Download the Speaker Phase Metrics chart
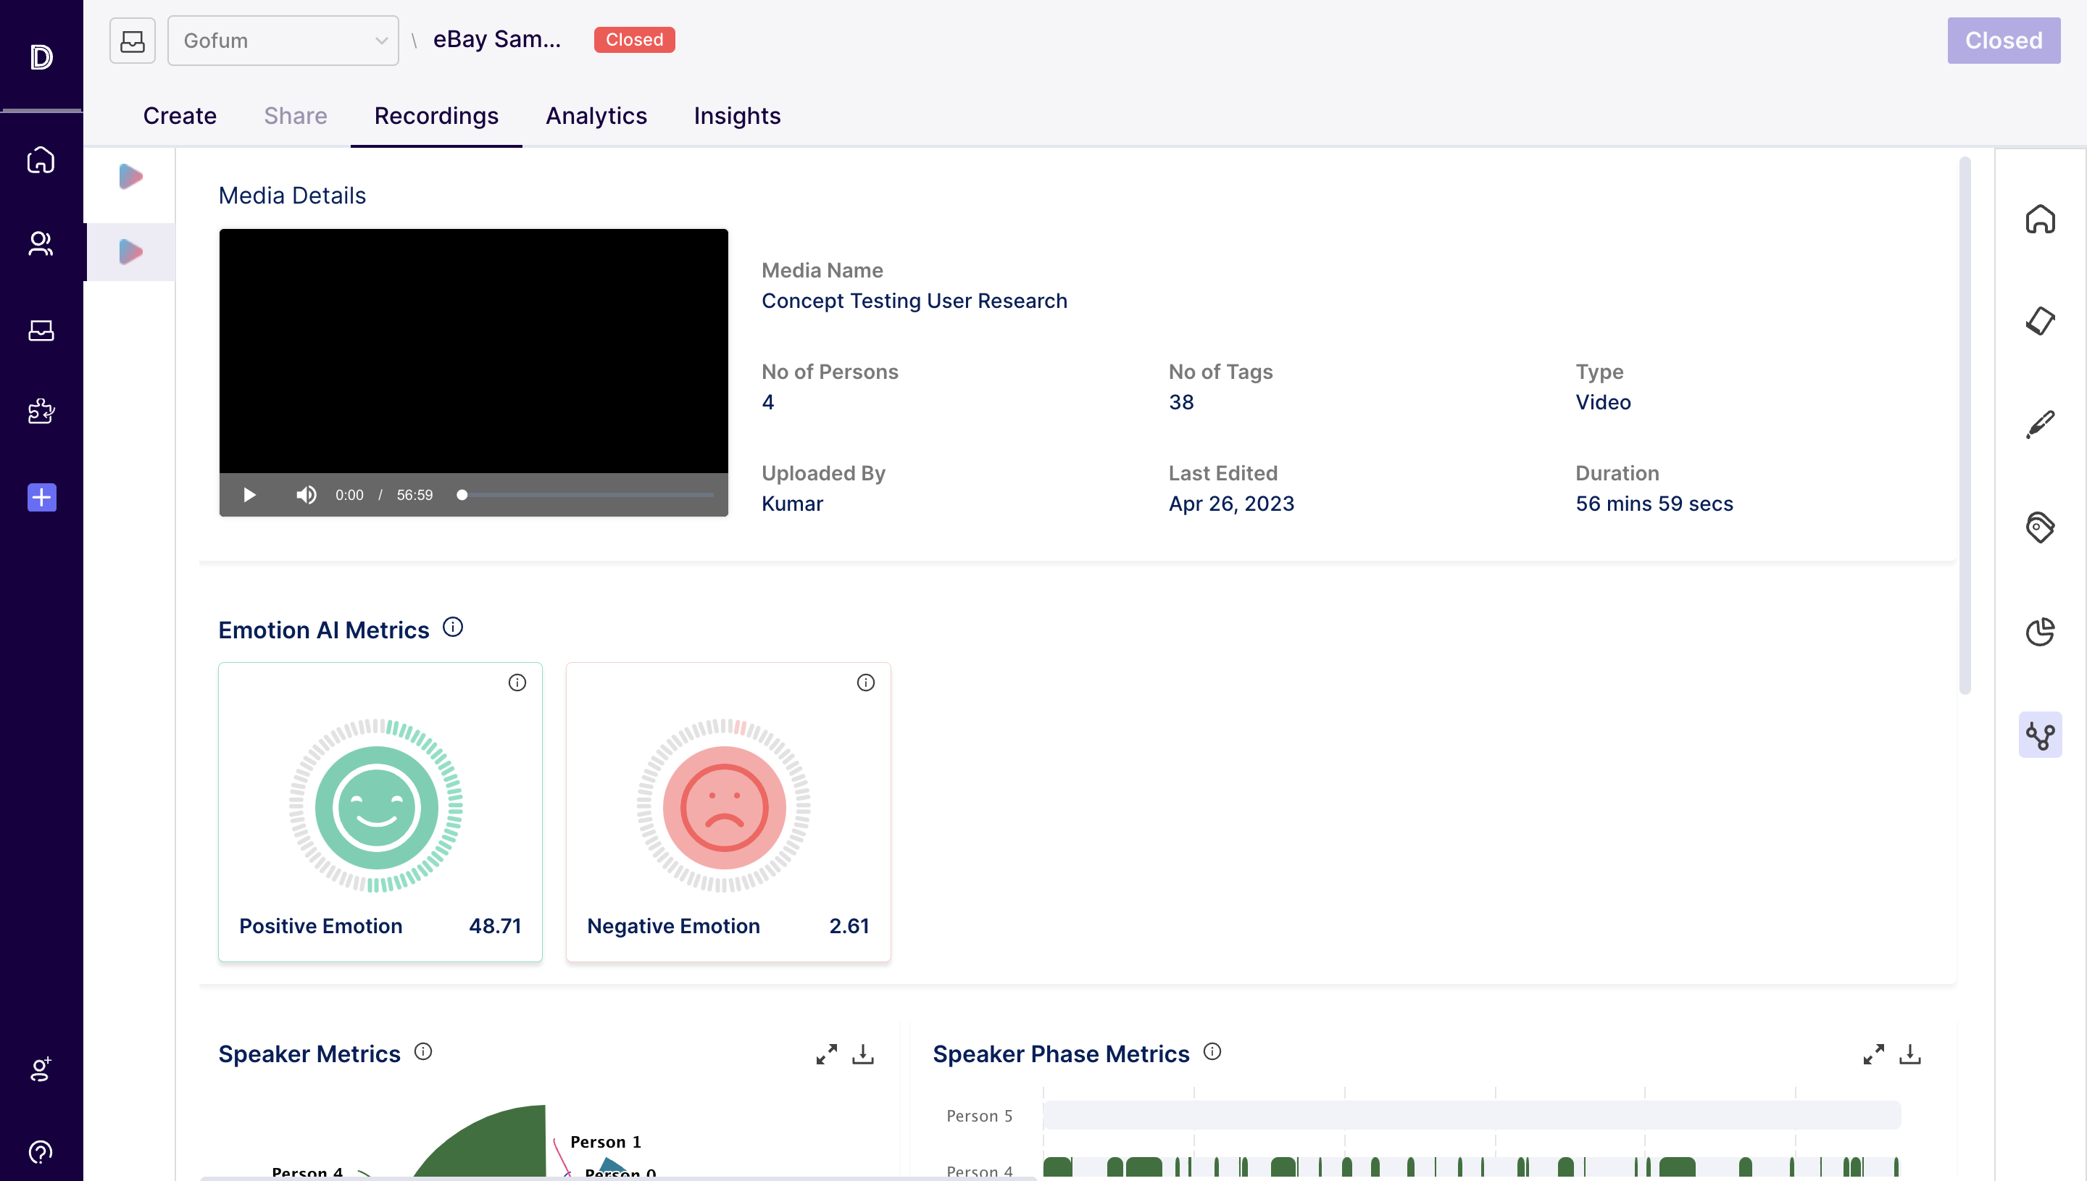This screenshot has width=2087, height=1181. [1910, 1053]
